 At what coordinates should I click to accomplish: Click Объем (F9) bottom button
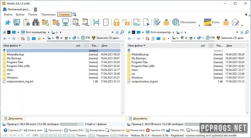(175, 130)
